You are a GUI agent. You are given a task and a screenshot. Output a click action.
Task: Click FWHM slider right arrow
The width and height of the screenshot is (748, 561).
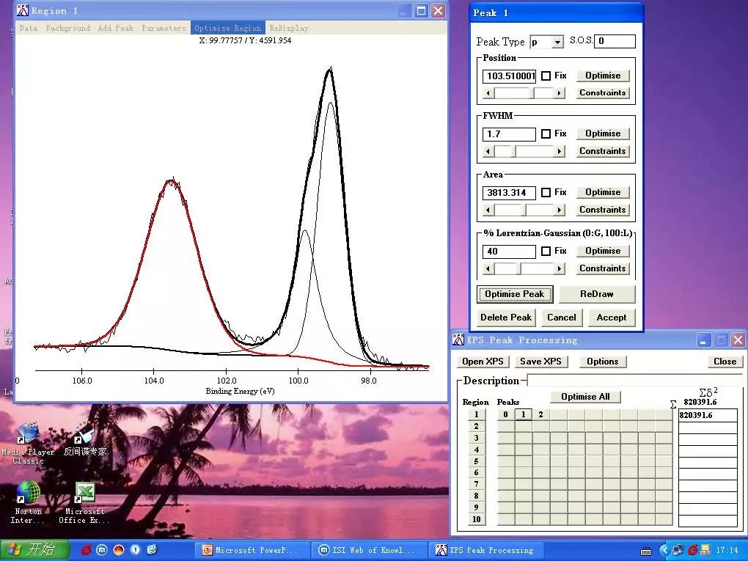559,151
